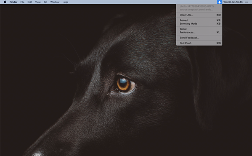Open the View menu

click(38, 2)
